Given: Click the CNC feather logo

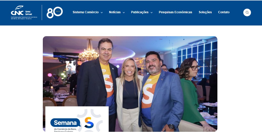Looking at the screenshot, I should pyautogui.click(x=17, y=10).
